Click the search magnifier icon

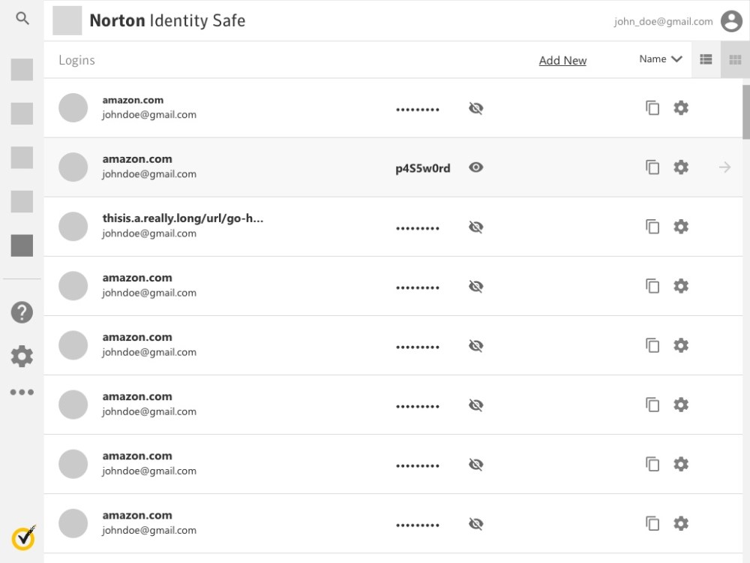click(x=22, y=19)
